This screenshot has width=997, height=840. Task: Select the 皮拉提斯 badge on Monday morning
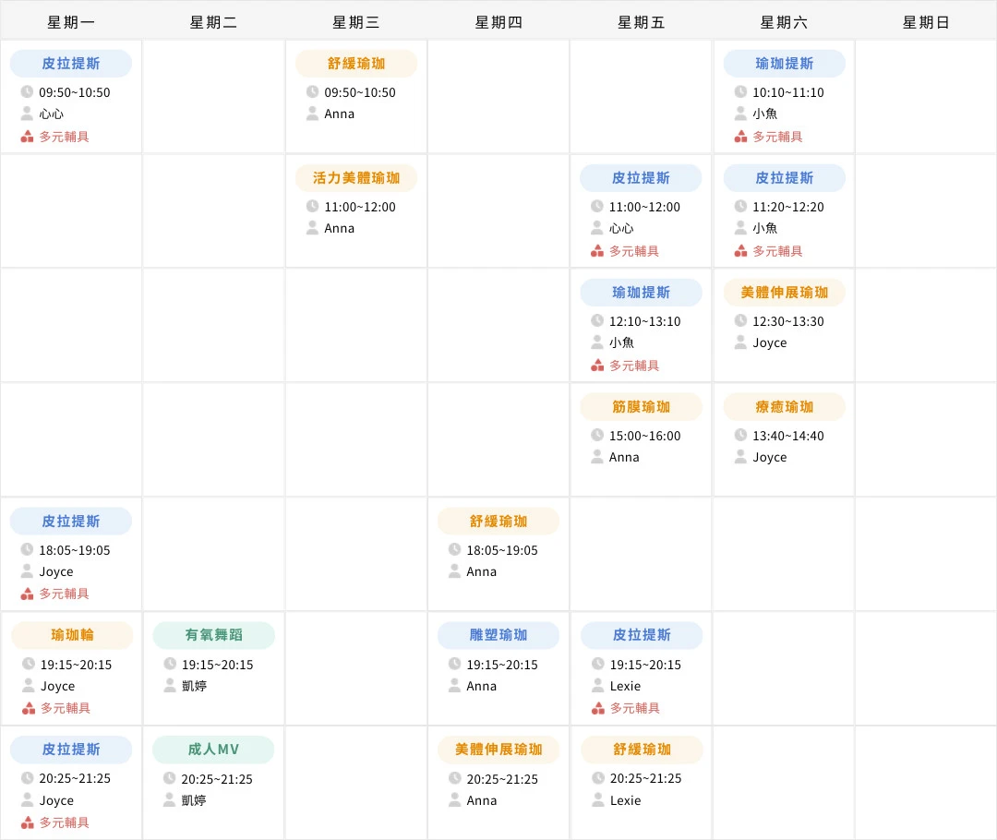[71, 63]
